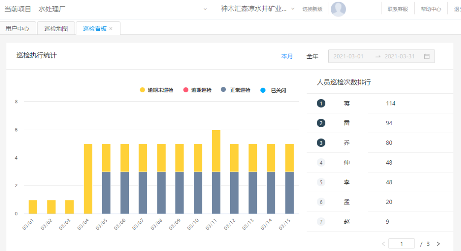Click rank badge 1 for 蒋
Viewport: 461px width, 251px height.
(321, 103)
